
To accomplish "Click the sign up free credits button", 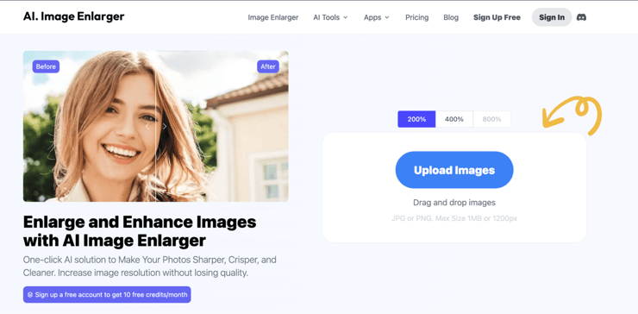I will pyautogui.click(x=107, y=294).
